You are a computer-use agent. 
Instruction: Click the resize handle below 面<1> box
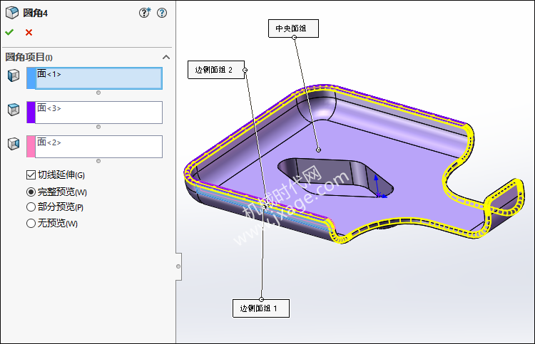click(98, 93)
